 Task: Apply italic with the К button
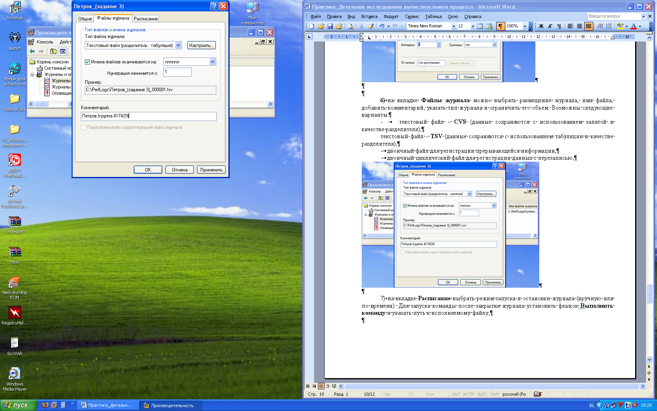coord(550,26)
